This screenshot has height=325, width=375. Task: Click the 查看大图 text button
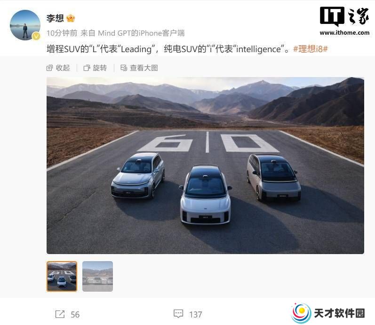pos(144,68)
